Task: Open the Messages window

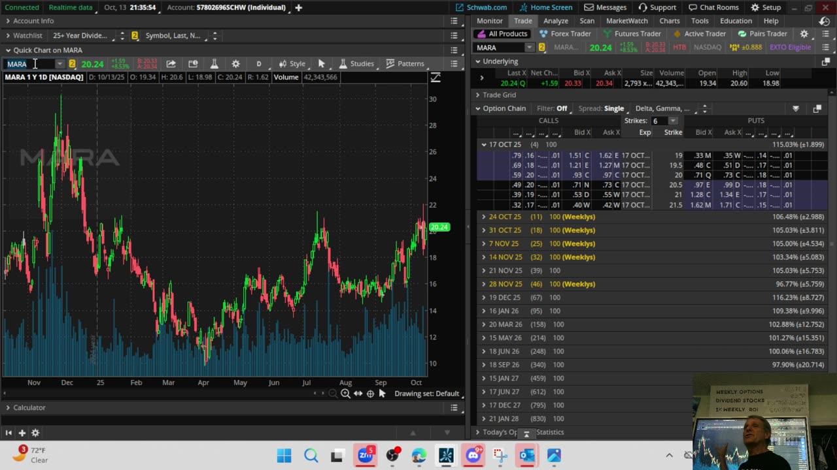Action: click(606, 7)
